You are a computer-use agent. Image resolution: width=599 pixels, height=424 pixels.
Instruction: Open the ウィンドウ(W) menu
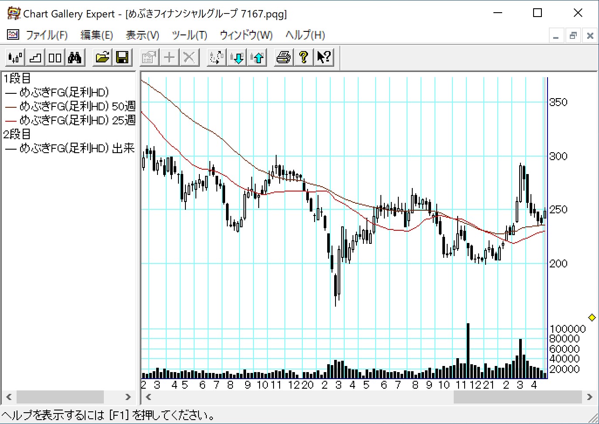(x=246, y=35)
